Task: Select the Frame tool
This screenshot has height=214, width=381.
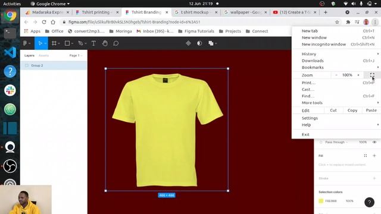Action: point(54,43)
